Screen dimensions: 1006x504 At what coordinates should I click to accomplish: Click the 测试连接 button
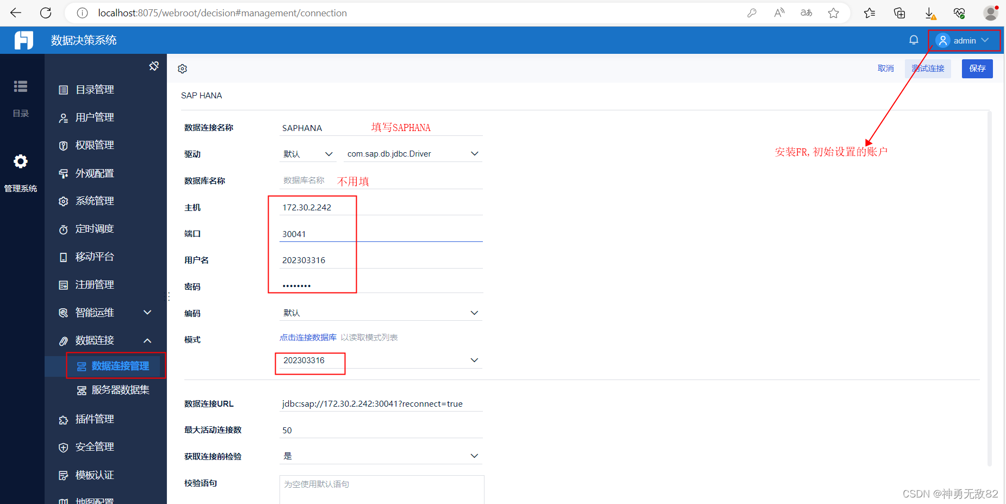[x=928, y=68]
